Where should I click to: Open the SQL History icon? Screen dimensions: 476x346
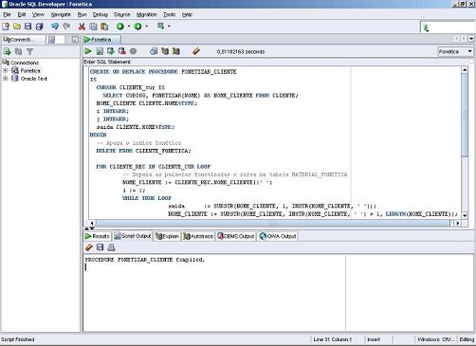click(154, 51)
